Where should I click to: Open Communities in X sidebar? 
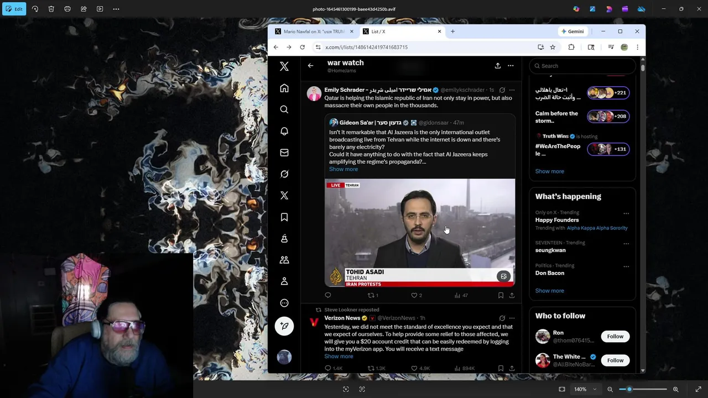[284, 260]
